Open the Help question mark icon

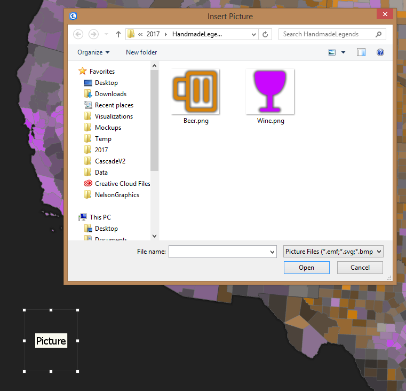coord(380,52)
